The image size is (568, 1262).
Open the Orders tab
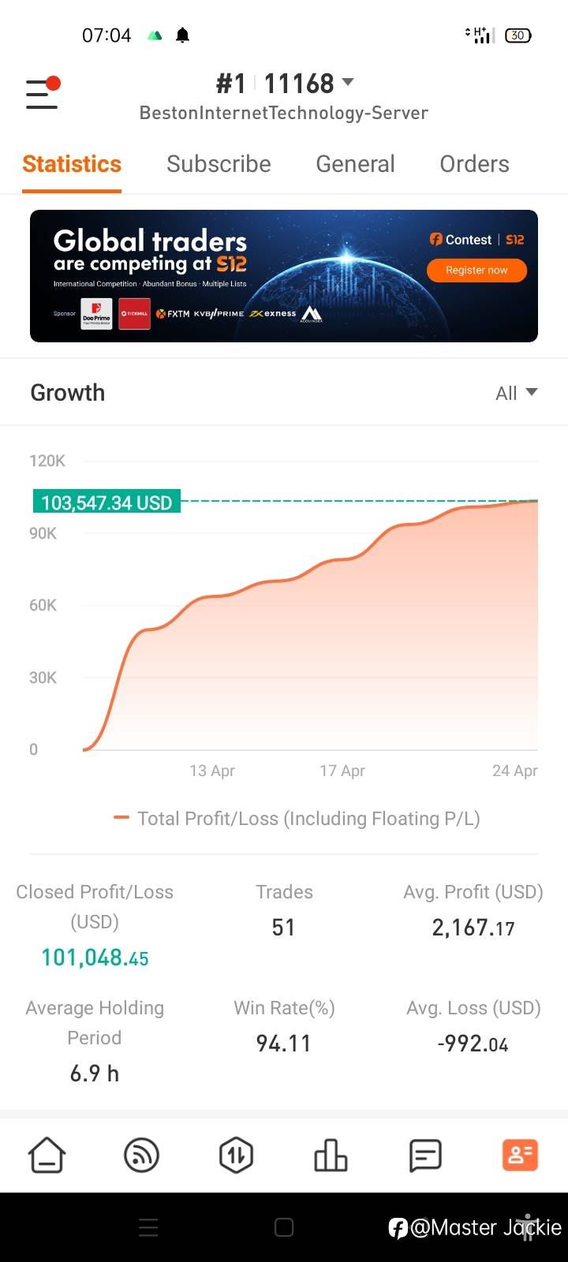click(x=474, y=164)
